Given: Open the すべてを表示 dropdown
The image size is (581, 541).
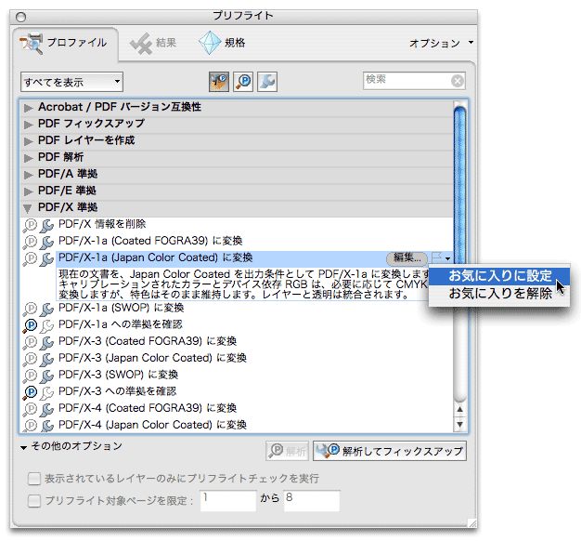Looking at the screenshot, I should [x=71, y=82].
